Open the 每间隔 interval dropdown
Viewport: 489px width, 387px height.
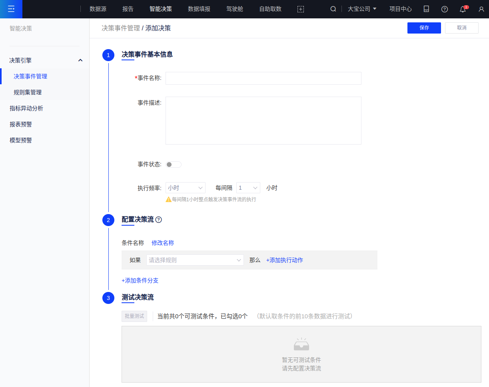point(248,188)
